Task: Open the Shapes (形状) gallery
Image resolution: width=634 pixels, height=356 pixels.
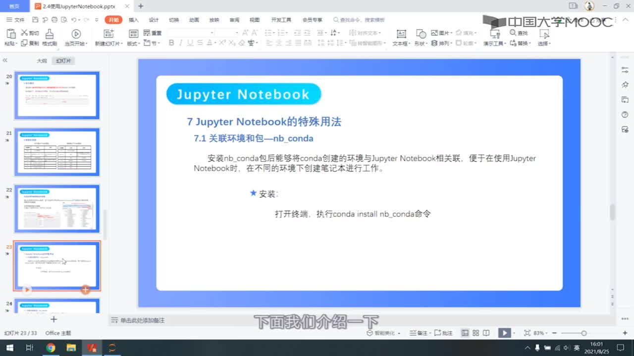Action: tap(421, 37)
